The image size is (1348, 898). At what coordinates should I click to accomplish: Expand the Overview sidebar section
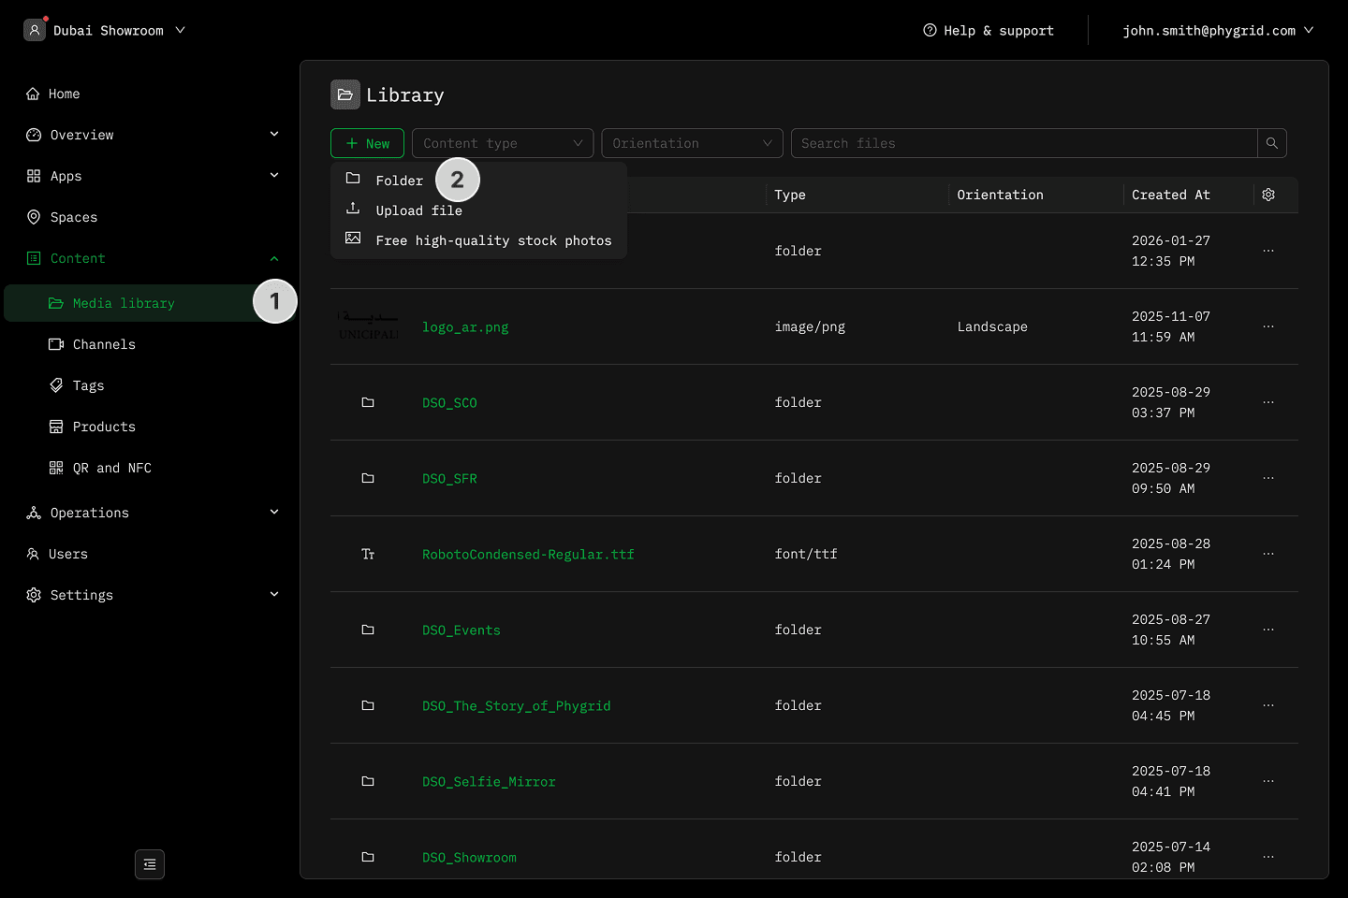pyautogui.click(x=274, y=135)
